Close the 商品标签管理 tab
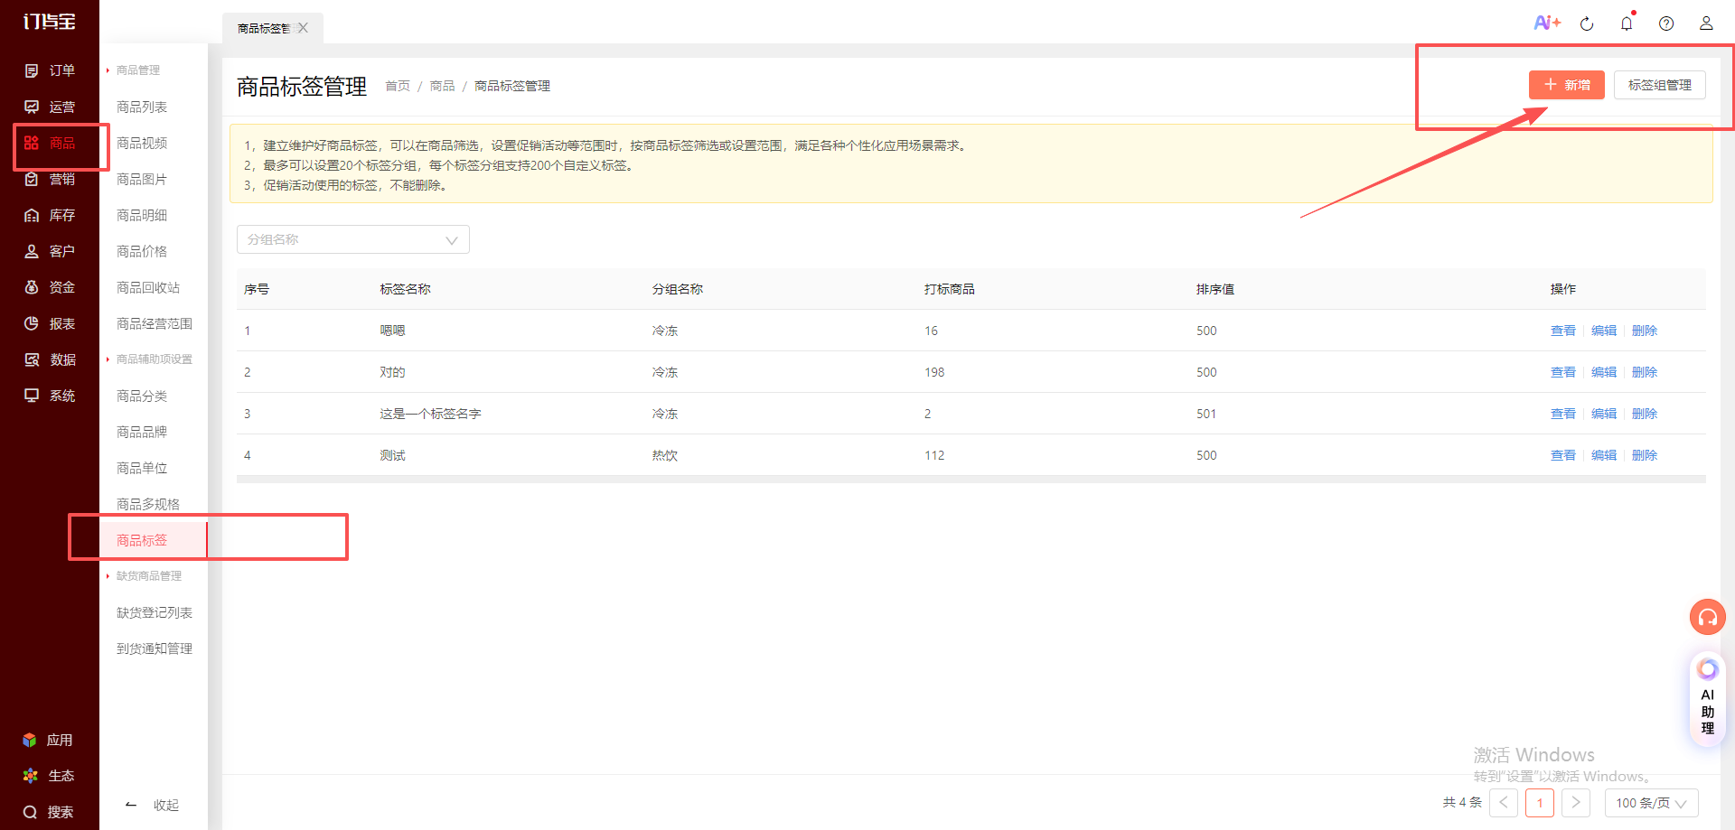 point(304,28)
